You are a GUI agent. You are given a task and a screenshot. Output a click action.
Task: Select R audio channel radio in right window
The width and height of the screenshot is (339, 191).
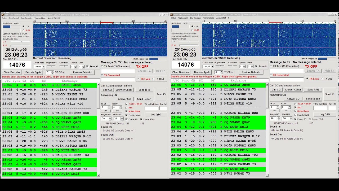click(193, 30)
